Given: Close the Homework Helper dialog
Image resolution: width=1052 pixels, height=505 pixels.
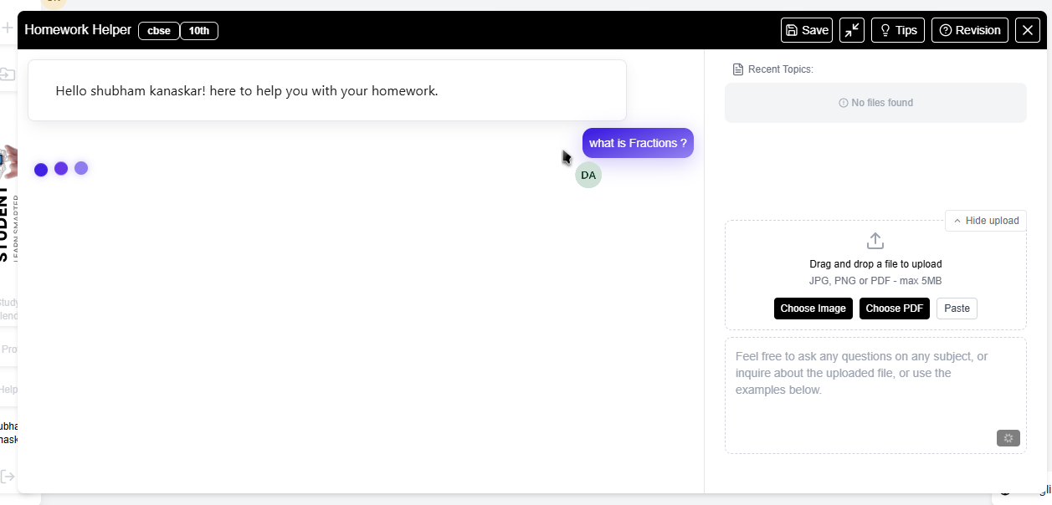Looking at the screenshot, I should [x=1028, y=30].
